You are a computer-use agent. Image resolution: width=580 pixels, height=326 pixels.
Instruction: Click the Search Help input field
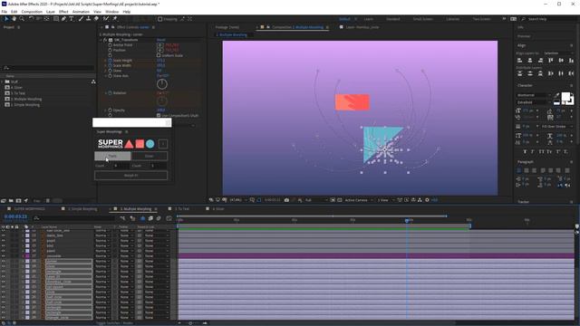point(549,19)
